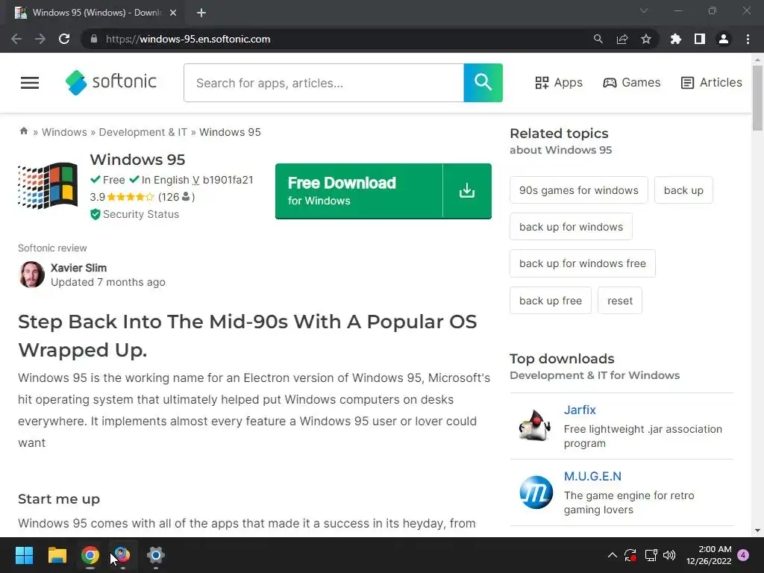
Task: Click the browser back arrow
Action: click(16, 39)
